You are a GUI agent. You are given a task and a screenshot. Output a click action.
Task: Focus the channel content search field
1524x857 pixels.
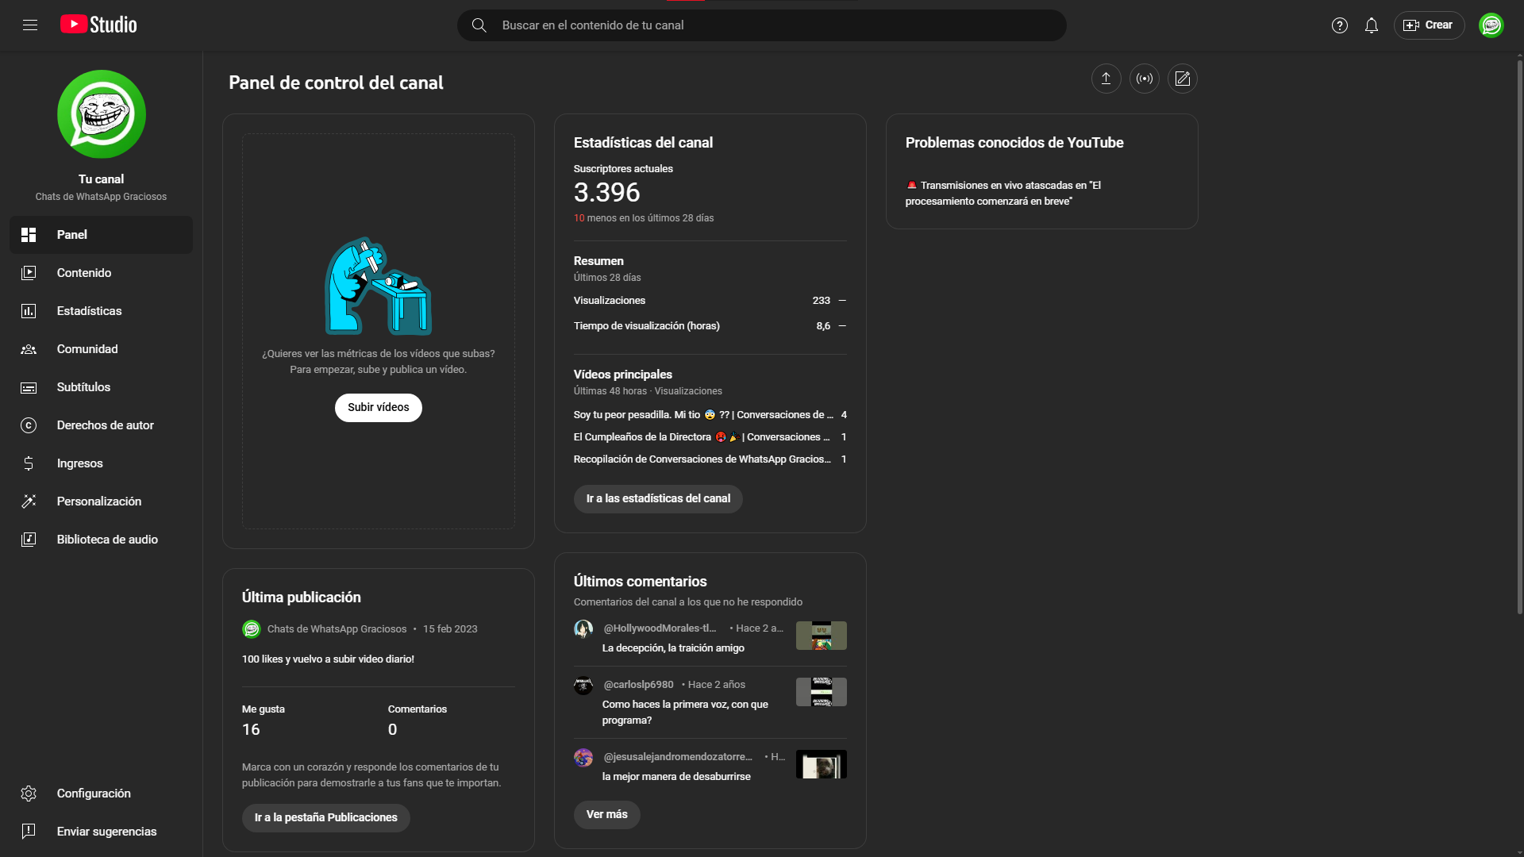pos(762,25)
